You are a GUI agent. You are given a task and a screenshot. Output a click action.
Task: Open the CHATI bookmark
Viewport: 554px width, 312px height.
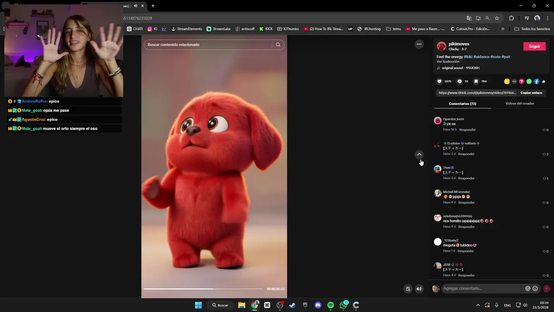[135, 29]
